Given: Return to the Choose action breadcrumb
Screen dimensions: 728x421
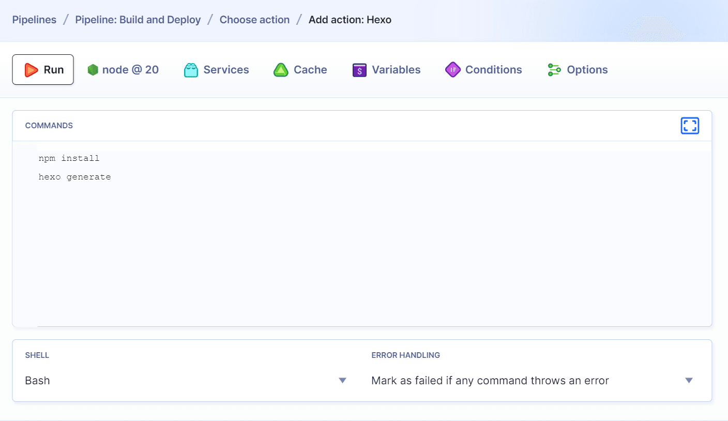Looking at the screenshot, I should tap(254, 20).
